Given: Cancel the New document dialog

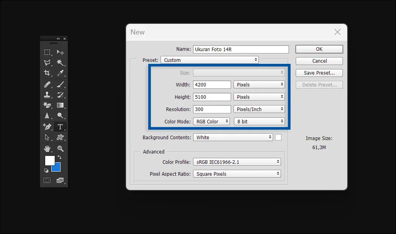Looking at the screenshot, I should pyautogui.click(x=319, y=61).
